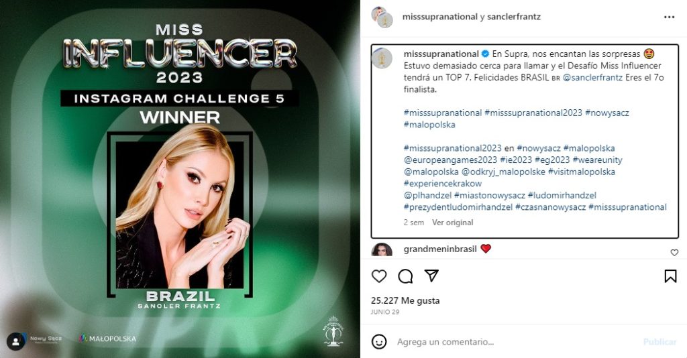The height and width of the screenshot is (358, 687).
Task: Open @sanclerfrantz mention in caption
Action: (x=592, y=78)
